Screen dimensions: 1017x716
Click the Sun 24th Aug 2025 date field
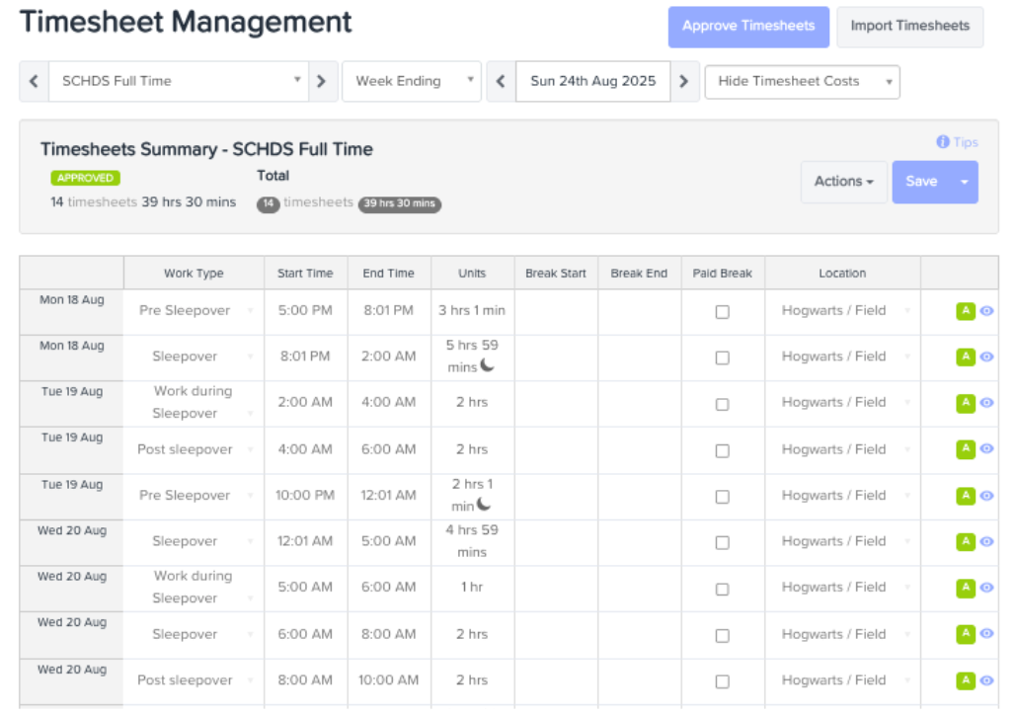coord(592,81)
